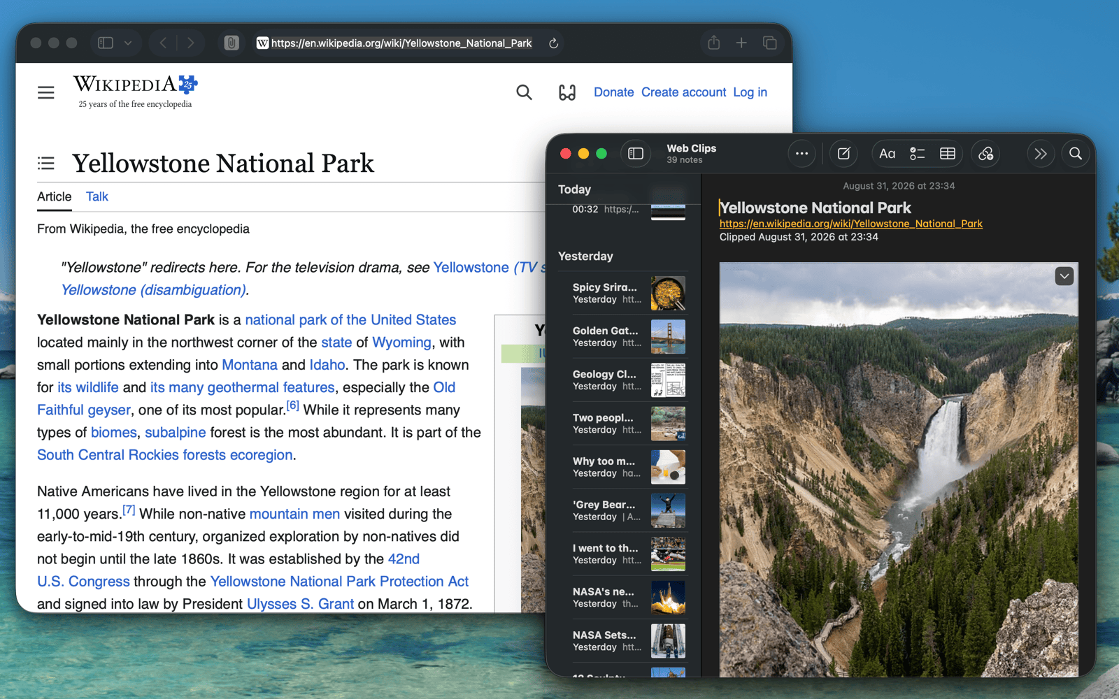Viewport: 1119px width, 699px height.
Task: Compose a new note
Action: click(844, 154)
